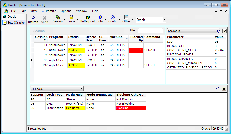Sort locks by Lock Type header
Image resolution: width=231 pixels, height=134 pixels.
pyautogui.click(x=55, y=95)
